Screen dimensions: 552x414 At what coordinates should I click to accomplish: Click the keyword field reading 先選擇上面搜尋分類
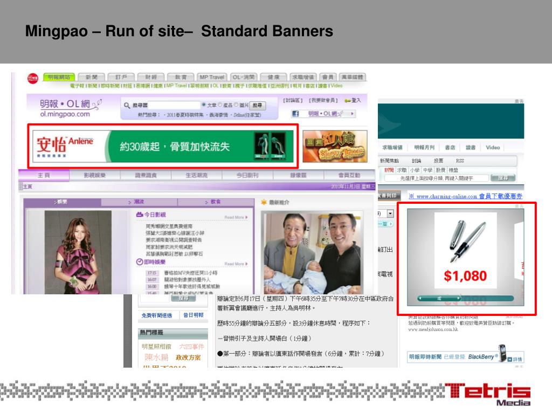click(x=437, y=178)
